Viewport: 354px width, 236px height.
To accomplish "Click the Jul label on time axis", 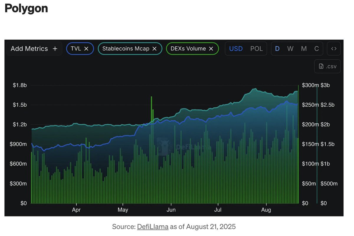I will click(x=218, y=210).
